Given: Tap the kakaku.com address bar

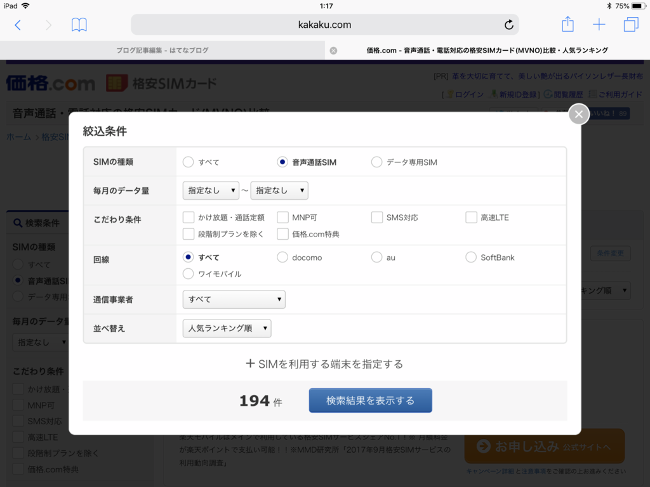Looking at the screenshot, I should click(x=324, y=25).
